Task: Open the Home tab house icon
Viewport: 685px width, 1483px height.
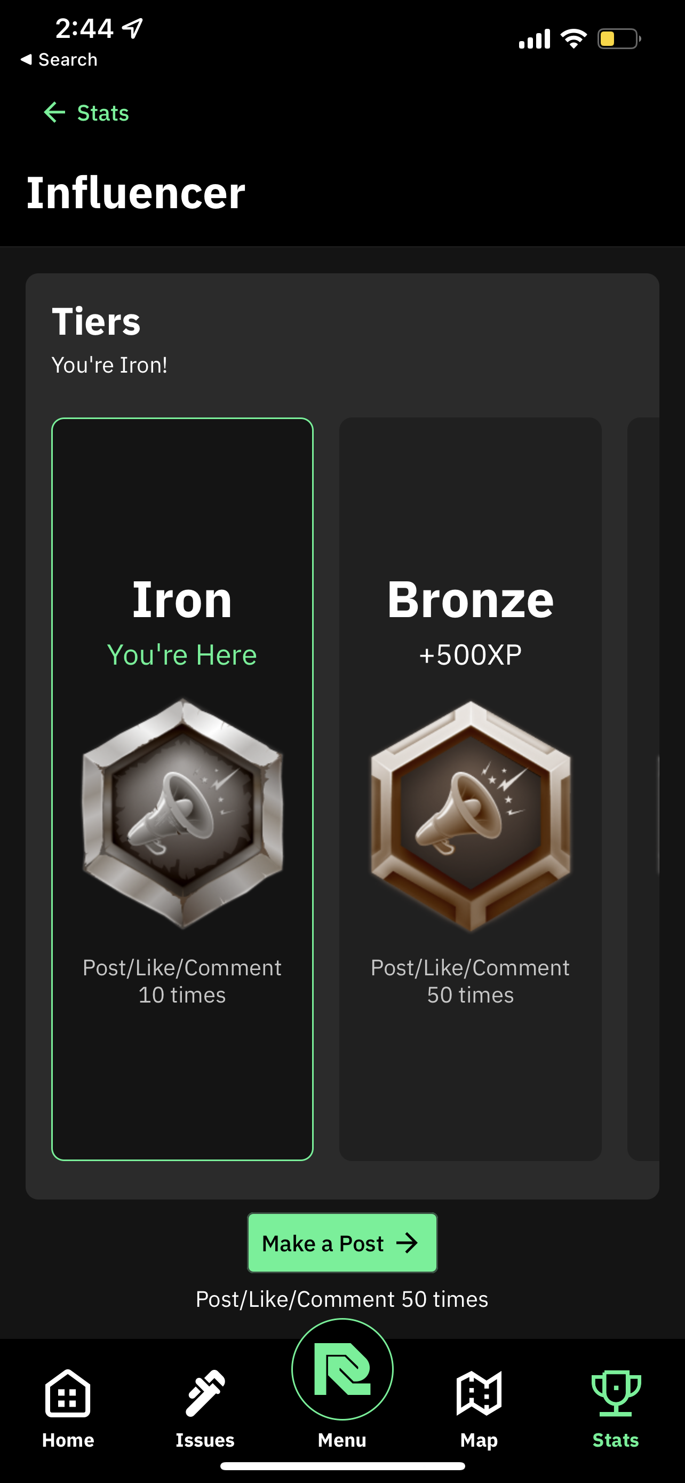Action: coord(68,1393)
